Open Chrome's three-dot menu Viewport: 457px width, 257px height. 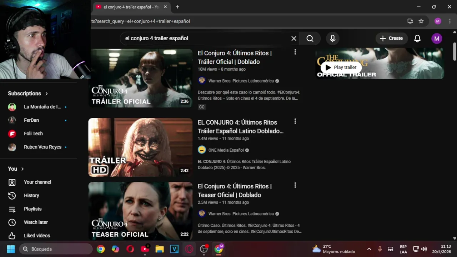click(x=450, y=21)
